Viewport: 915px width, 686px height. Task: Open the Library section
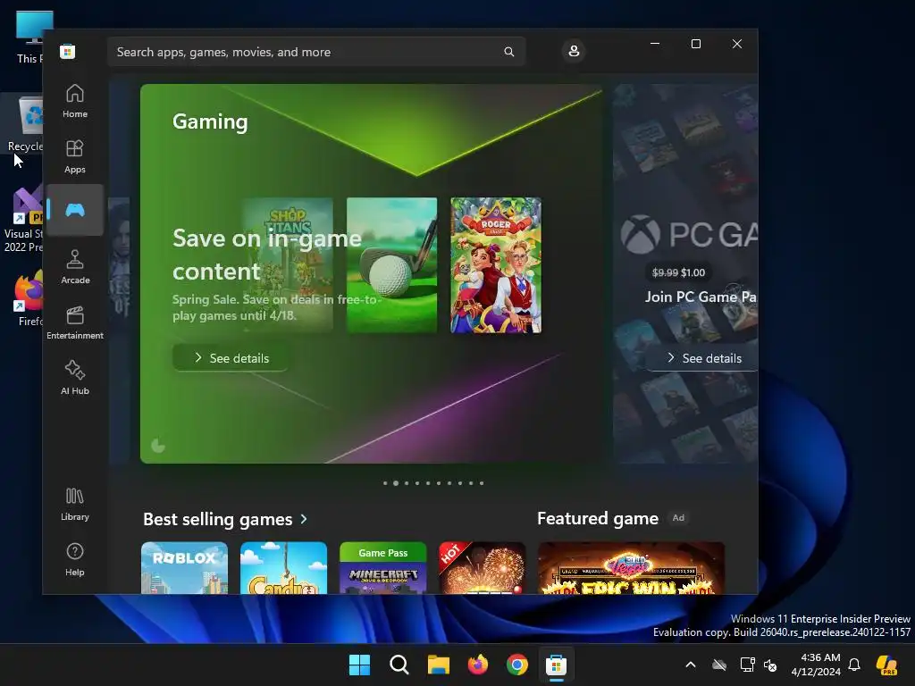coord(75,505)
